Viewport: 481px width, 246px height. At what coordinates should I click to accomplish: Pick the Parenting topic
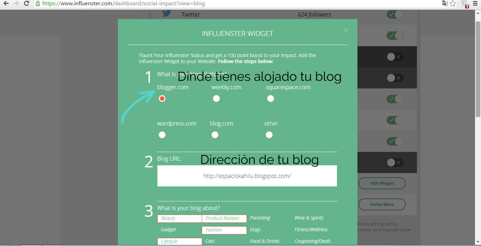[260, 218]
